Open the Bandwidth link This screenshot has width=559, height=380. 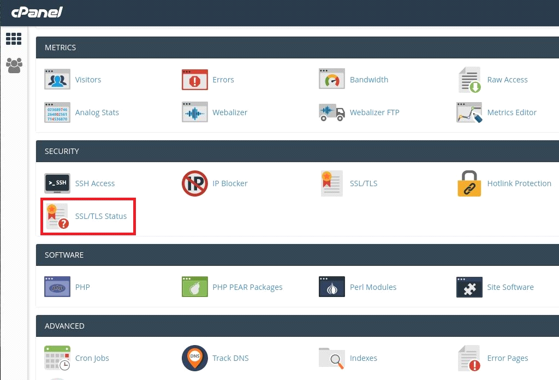click(369, 80)
